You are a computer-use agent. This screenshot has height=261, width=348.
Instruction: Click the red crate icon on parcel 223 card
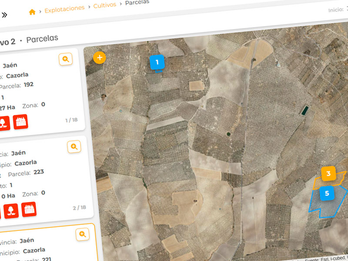pyautogui.click(x=29, y=209)
